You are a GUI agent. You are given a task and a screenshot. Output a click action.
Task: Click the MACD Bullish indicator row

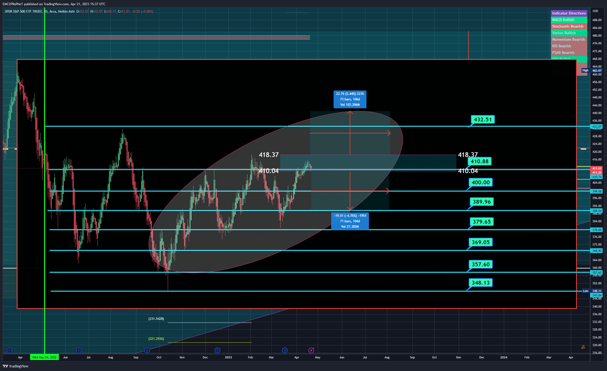[569, 20]
